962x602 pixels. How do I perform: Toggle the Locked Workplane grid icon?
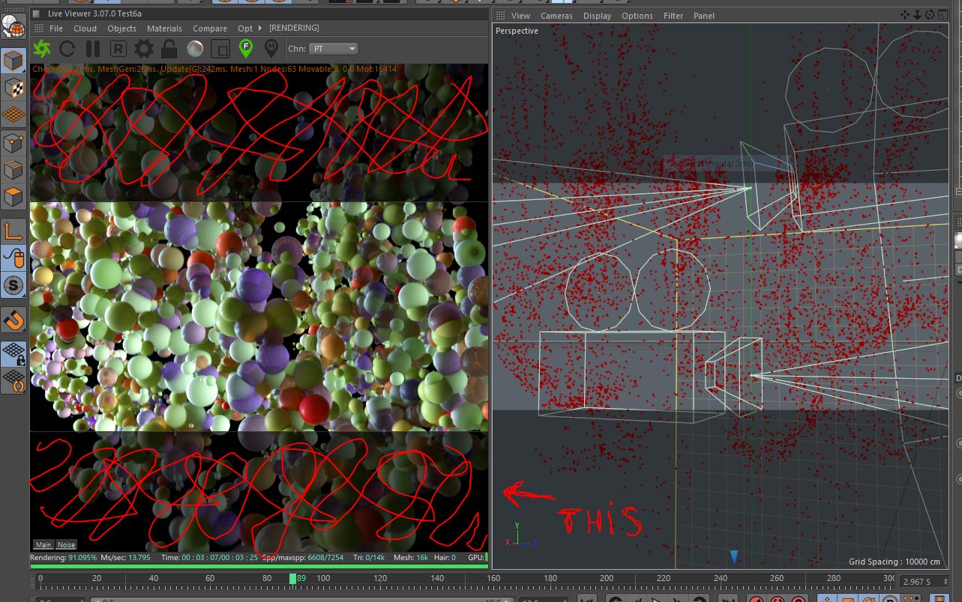pos(14,353)
